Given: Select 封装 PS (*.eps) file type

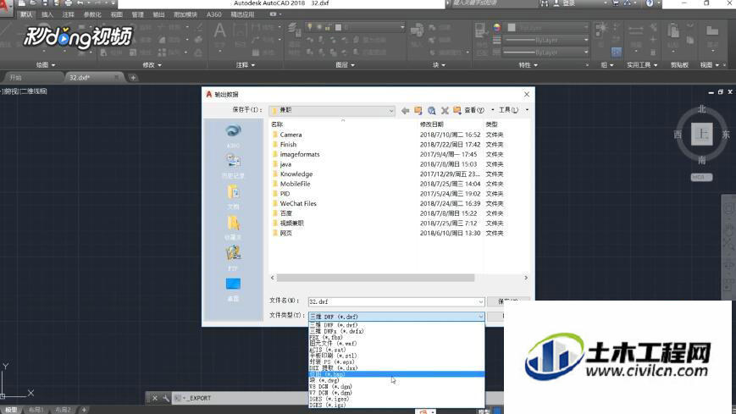Looking at the screenshot, I should point(396,362).
